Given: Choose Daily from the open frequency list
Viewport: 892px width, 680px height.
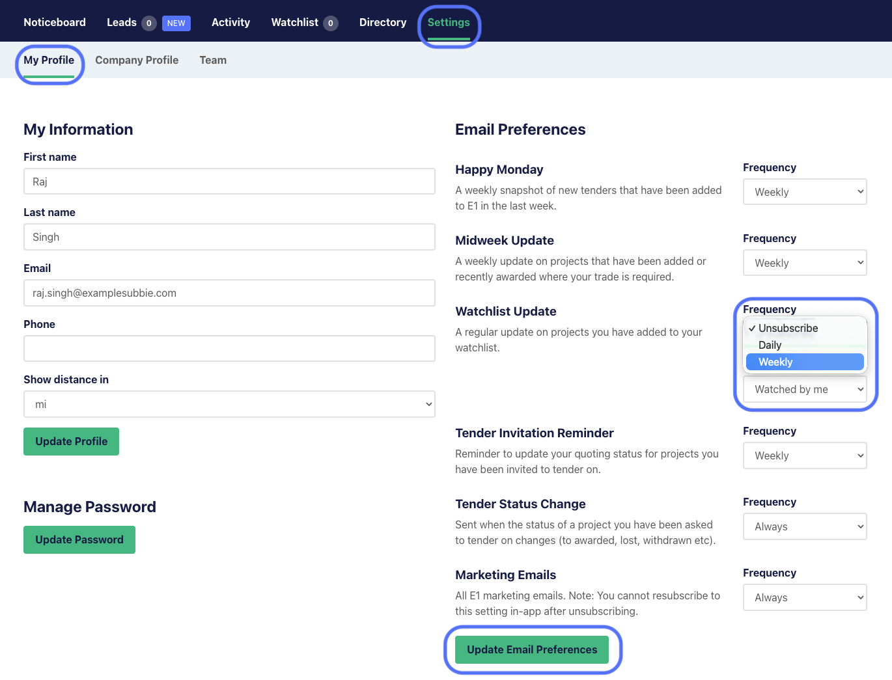Looking at the screenshot, I should pos(770,345).
